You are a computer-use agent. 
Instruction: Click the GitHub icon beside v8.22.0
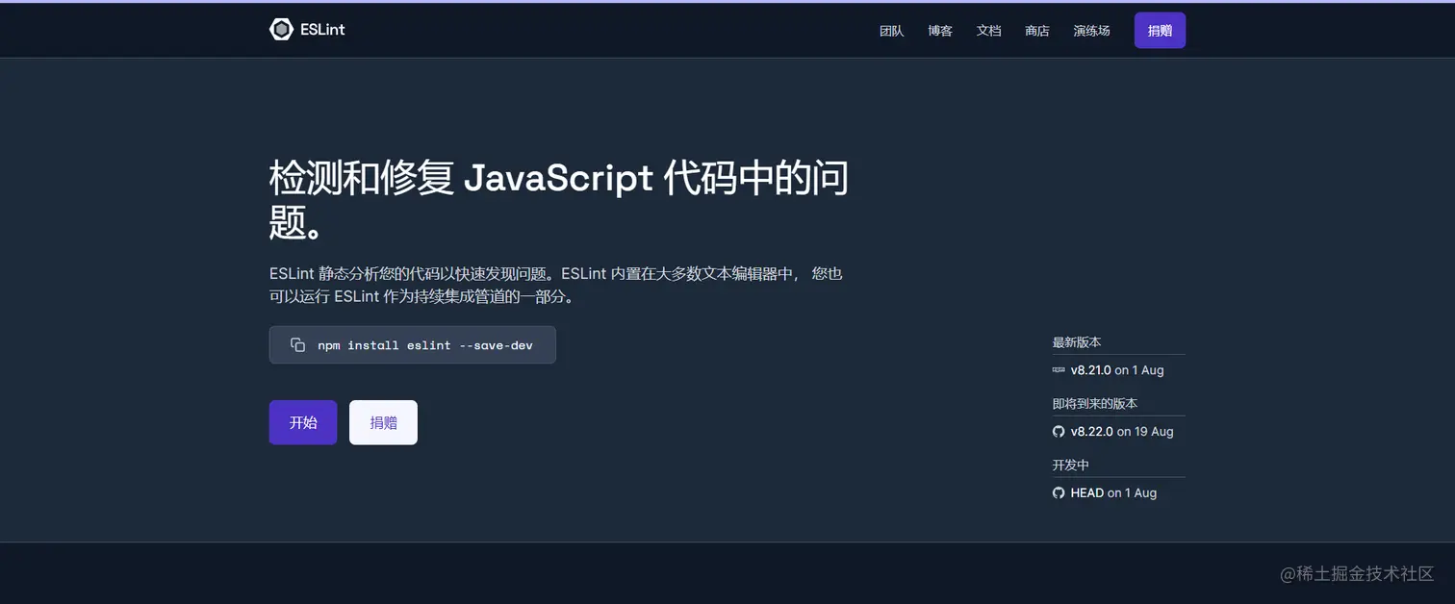(1059, 432)
